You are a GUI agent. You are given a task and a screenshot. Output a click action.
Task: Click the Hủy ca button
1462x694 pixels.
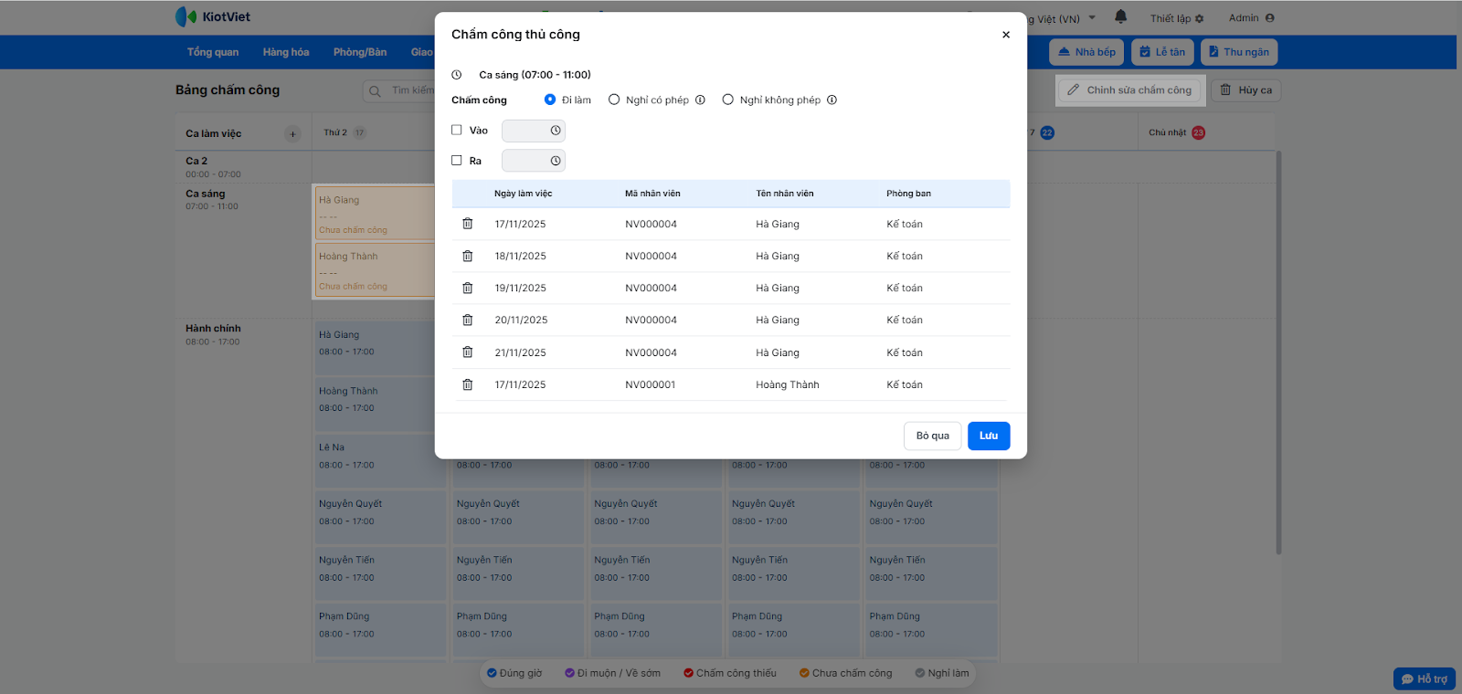1246,90
